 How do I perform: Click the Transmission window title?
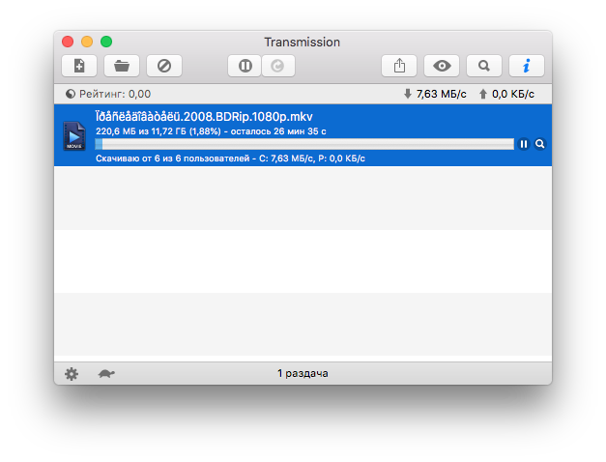coord(303,42)
